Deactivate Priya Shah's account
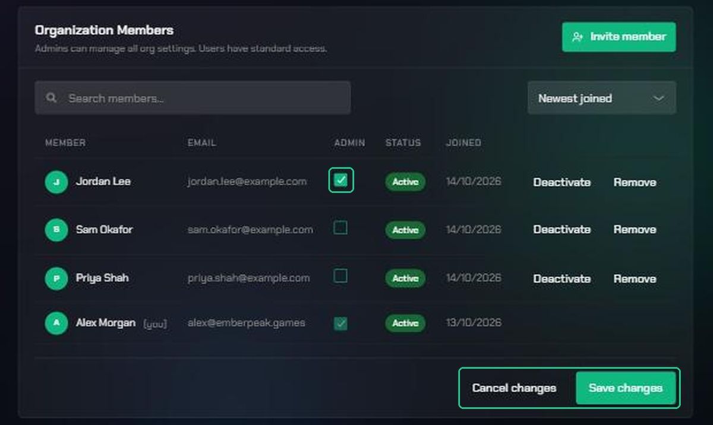Image resolution: width=713 pixels, height=425 pixels. [x=561, y=278]
